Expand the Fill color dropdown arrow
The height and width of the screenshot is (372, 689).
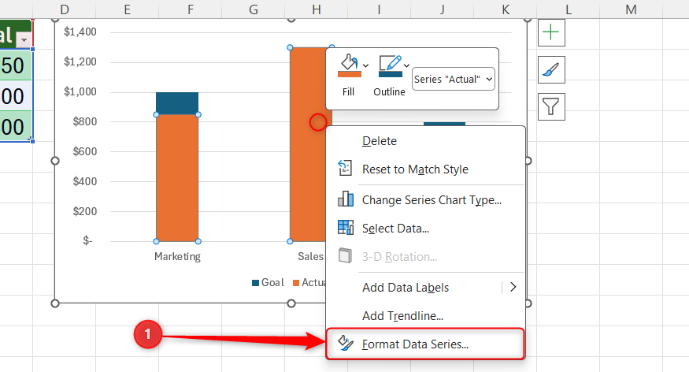365,66
